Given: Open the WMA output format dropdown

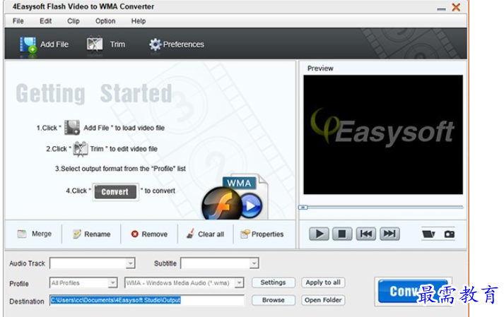Looking at the screenshot, I should pos(239,283).
